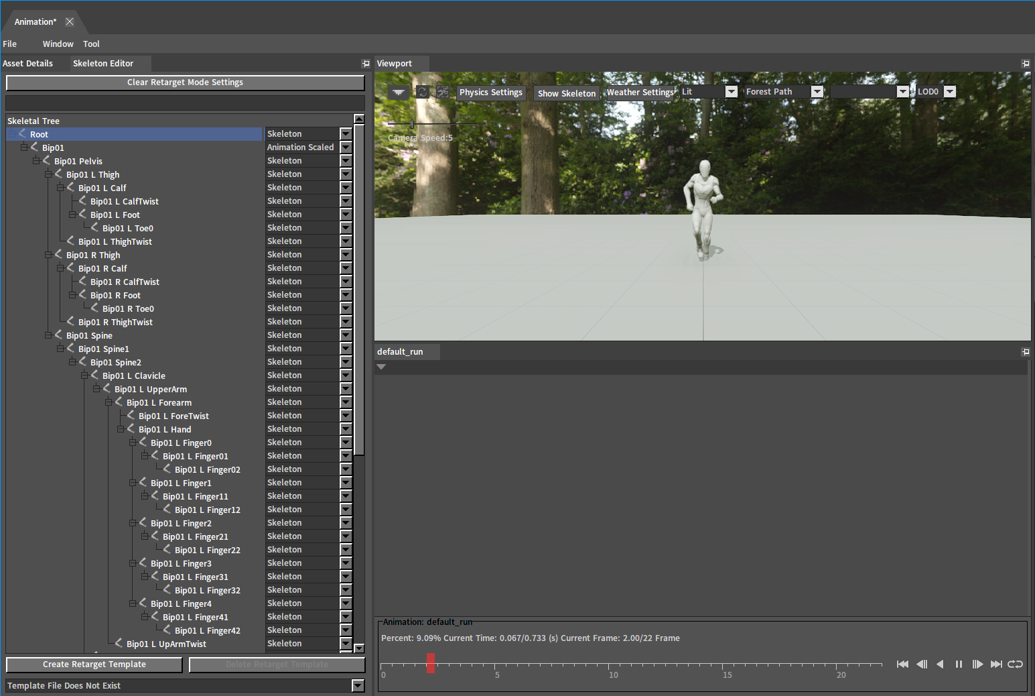Open retarget dropdown for Bip01 L UpArmTwist
The height and width of the screenshot is (696, 1035).
[x=346, y=644]
